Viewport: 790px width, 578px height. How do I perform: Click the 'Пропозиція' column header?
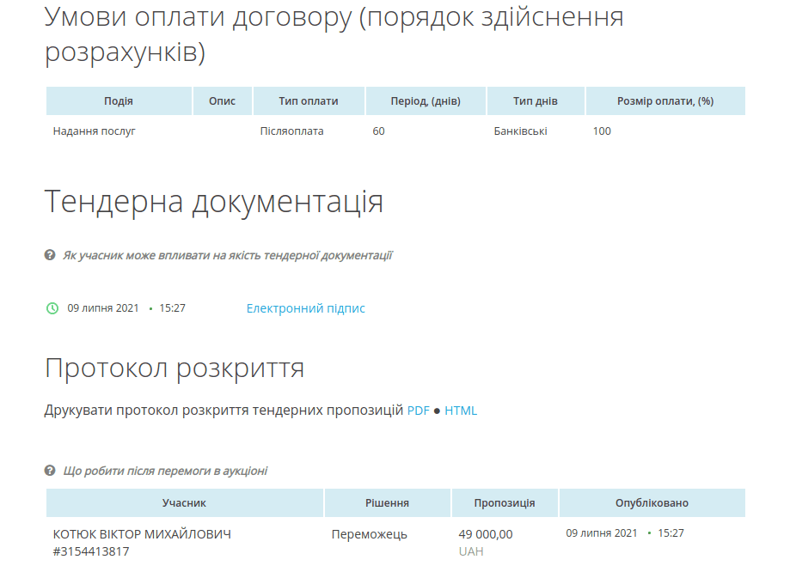505,503
